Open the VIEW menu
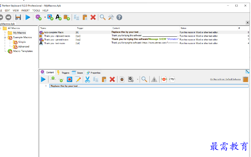Viewport: 251px width, 157px height. (x=16, y=10)
